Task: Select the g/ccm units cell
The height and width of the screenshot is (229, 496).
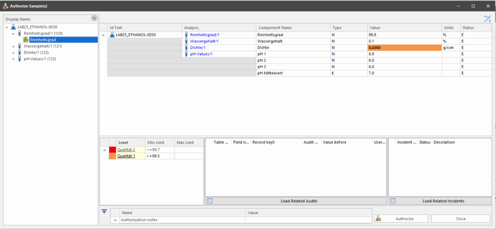Action: point(451,48)
